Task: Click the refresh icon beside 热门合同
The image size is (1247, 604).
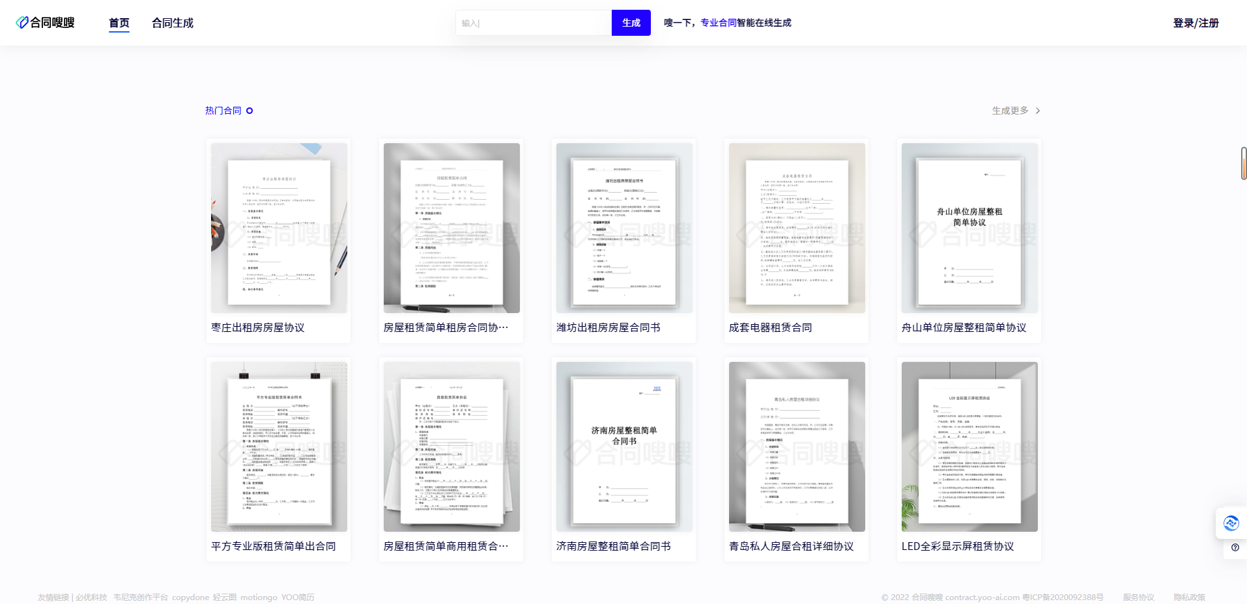Action: pyautogui.click(x=249, y=110)
